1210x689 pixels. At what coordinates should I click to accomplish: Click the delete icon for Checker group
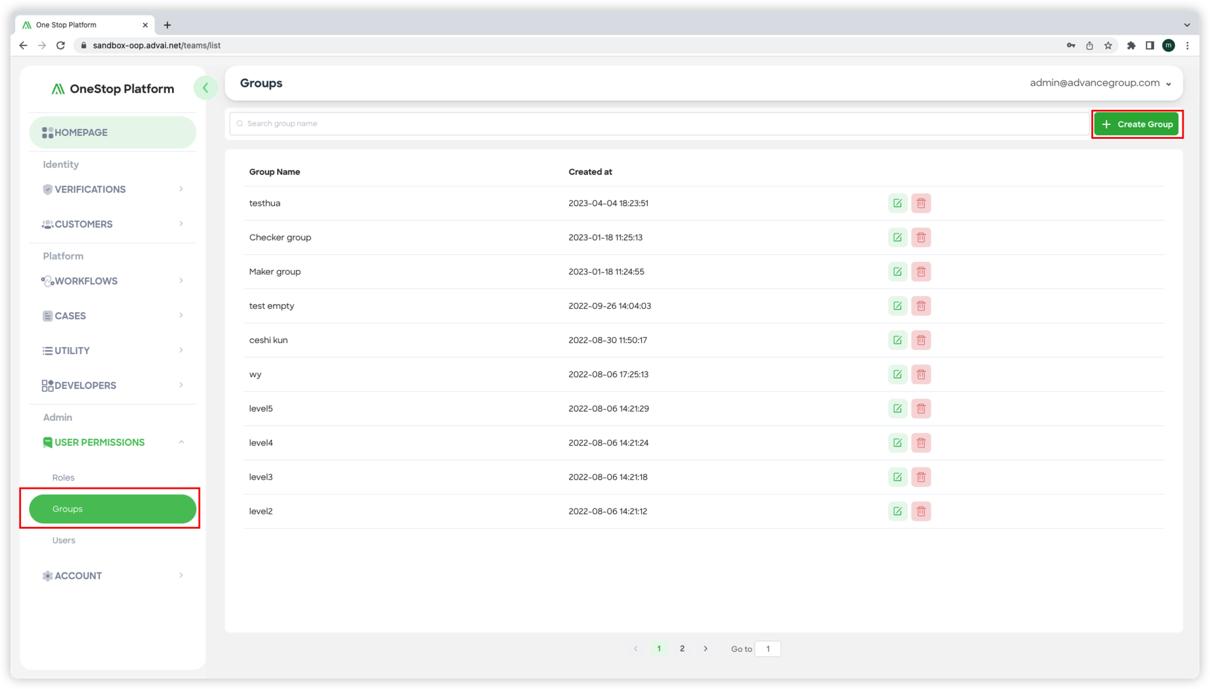click(x=921, y=237)
